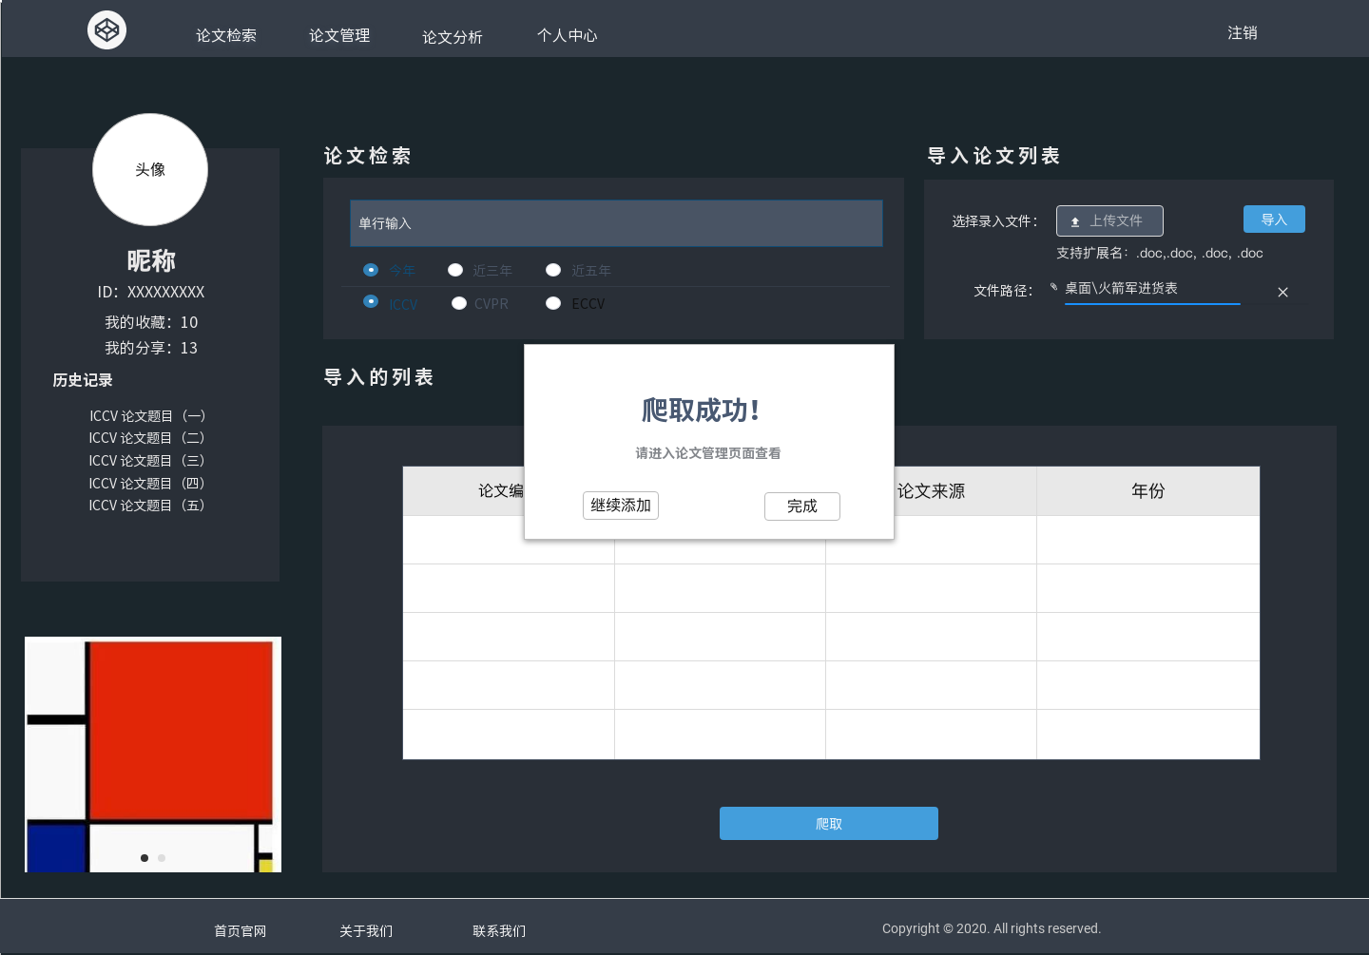1369x955 pixels.
Task: Click the pencil icon beside the file path
Action: (1053, 287)
